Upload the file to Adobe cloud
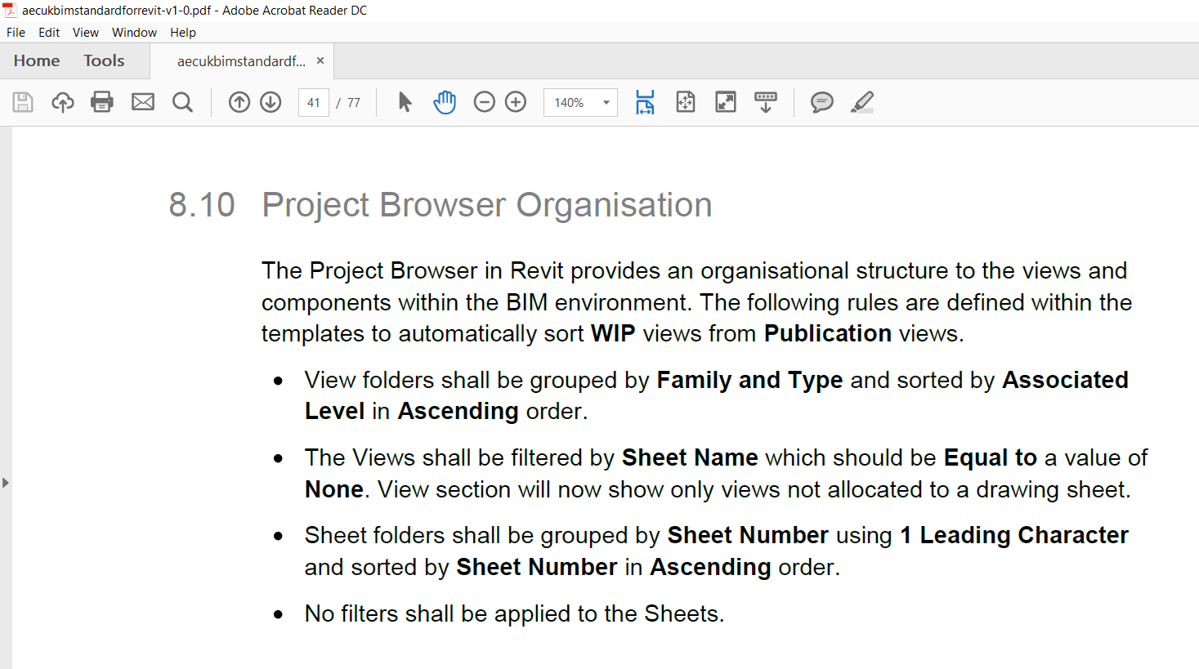This screenshot has width=1199, height=669. [63, 102]
